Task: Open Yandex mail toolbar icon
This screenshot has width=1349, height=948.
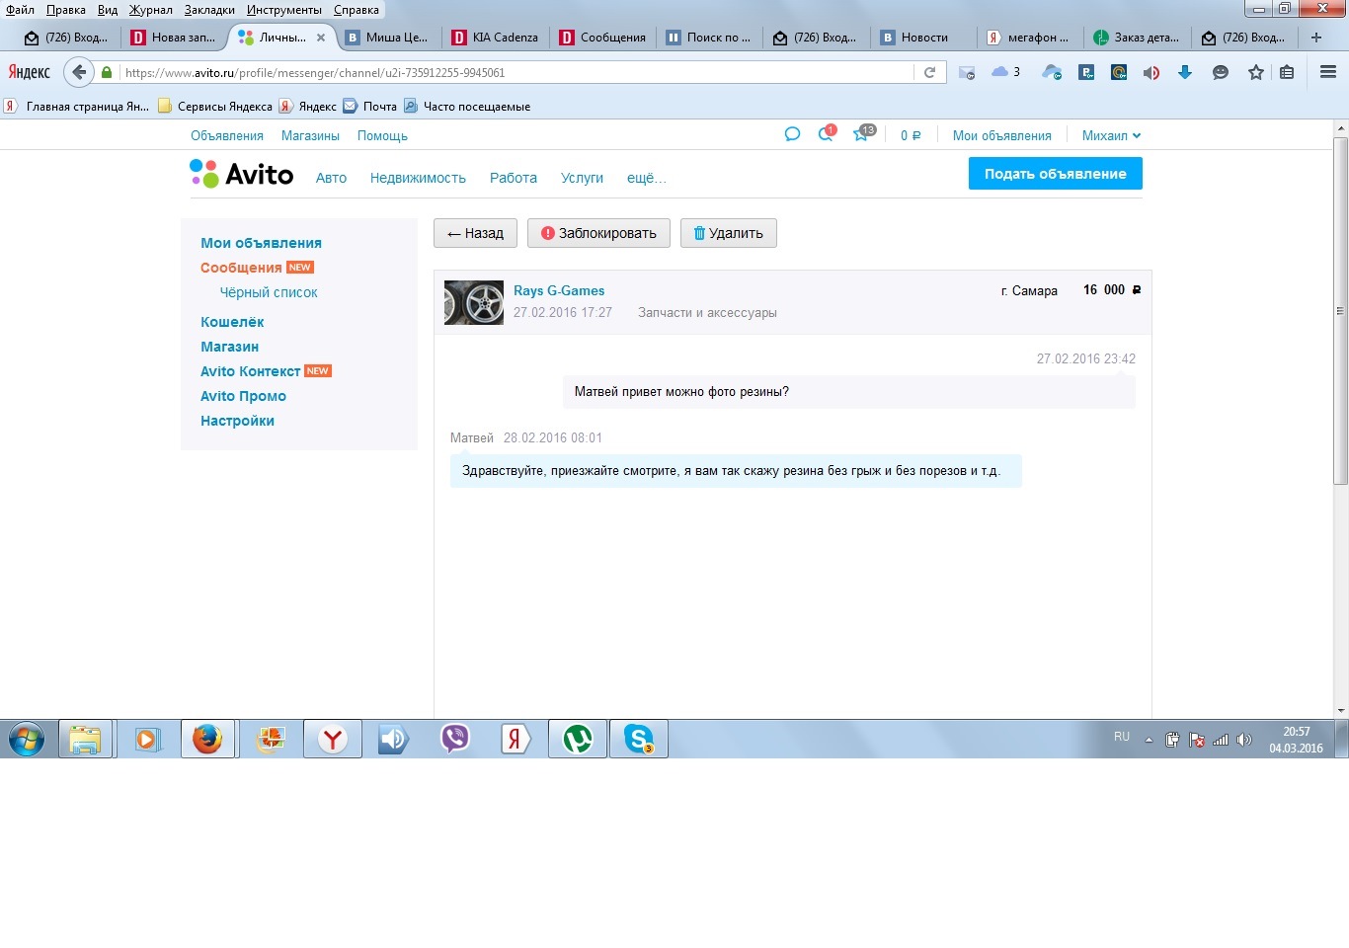Action: [x=967, y=72]
